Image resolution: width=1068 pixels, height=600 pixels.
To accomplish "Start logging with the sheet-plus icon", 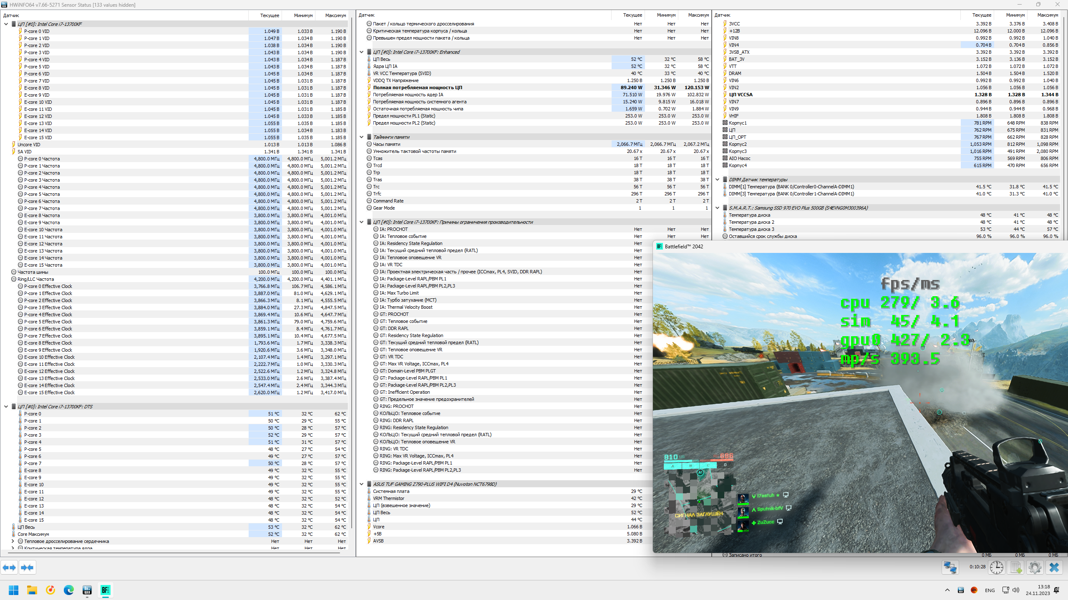I will [1016, 567].
